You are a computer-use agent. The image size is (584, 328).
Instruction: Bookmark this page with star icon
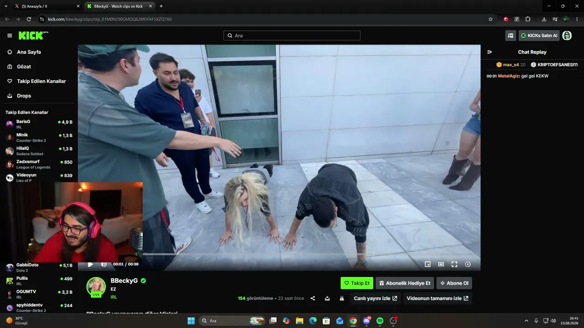[x=490, y=19]
